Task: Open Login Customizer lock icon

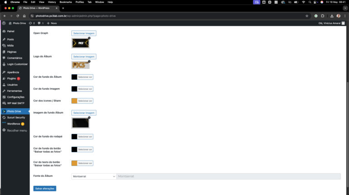Action: click(4, 64)
